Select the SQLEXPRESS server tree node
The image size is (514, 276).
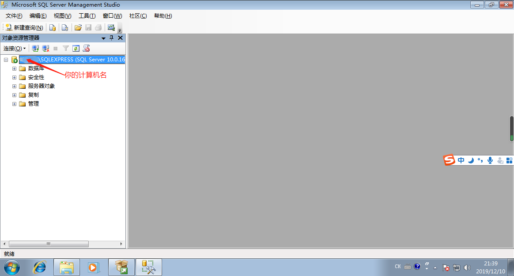(x=72, y=59)
